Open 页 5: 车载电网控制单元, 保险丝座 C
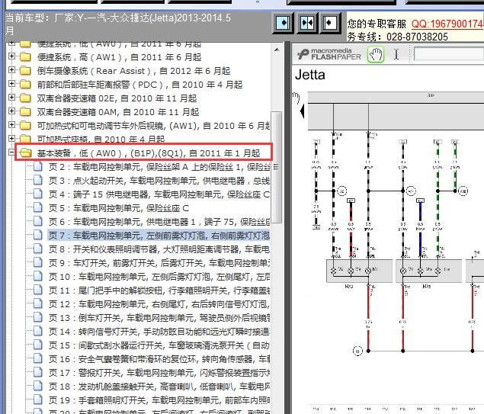 pos(119,208)
